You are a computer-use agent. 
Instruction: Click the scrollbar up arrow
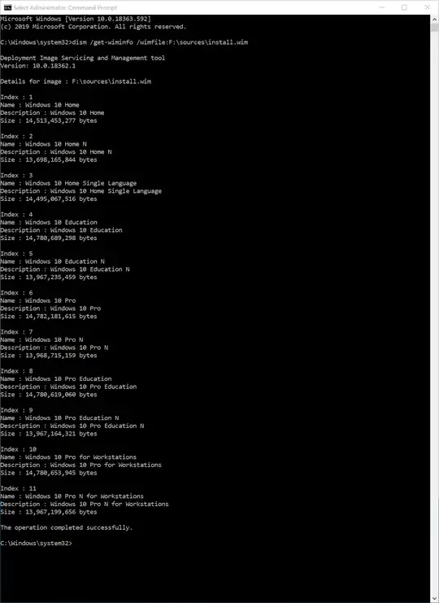pos(434,18)
